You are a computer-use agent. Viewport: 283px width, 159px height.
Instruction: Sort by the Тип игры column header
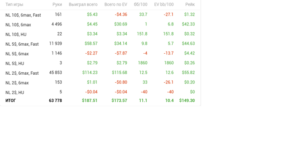click(14, 4)
